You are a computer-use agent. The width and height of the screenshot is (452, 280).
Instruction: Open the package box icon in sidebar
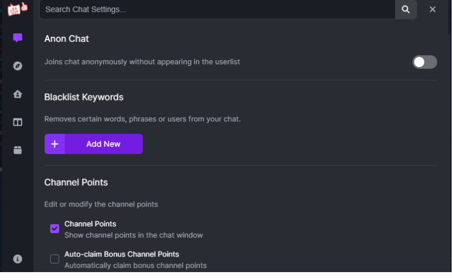pos(18,150)
